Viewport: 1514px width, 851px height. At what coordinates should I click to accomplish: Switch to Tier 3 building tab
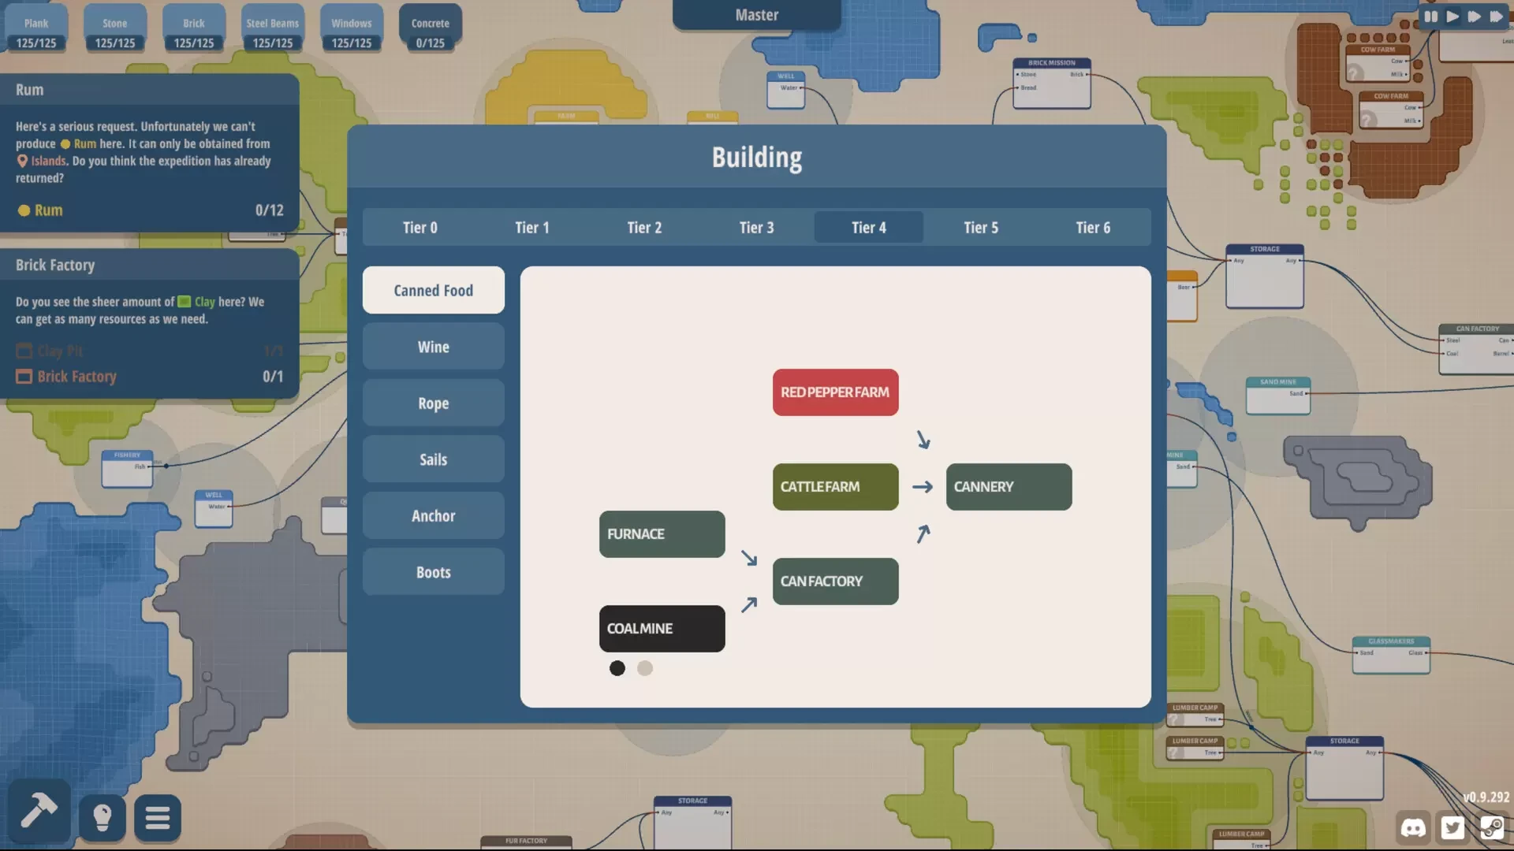tap(756, 226)
